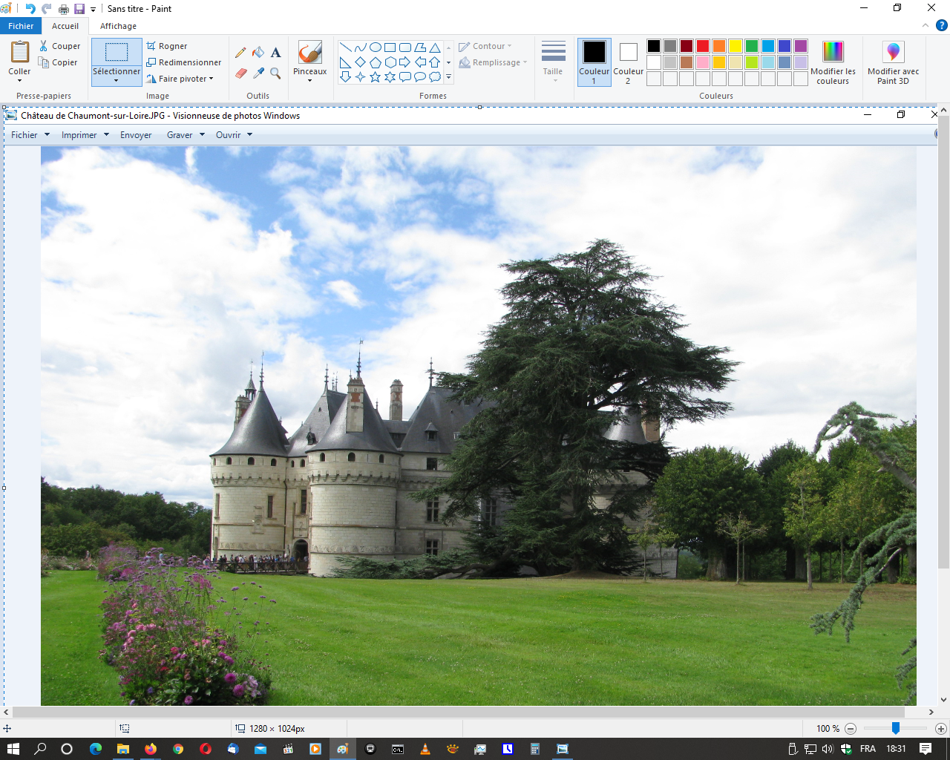Screen dimensions: 950x760
Task: Click the vertical scrollbar down arrow
Action: click(x=943, y=699)
